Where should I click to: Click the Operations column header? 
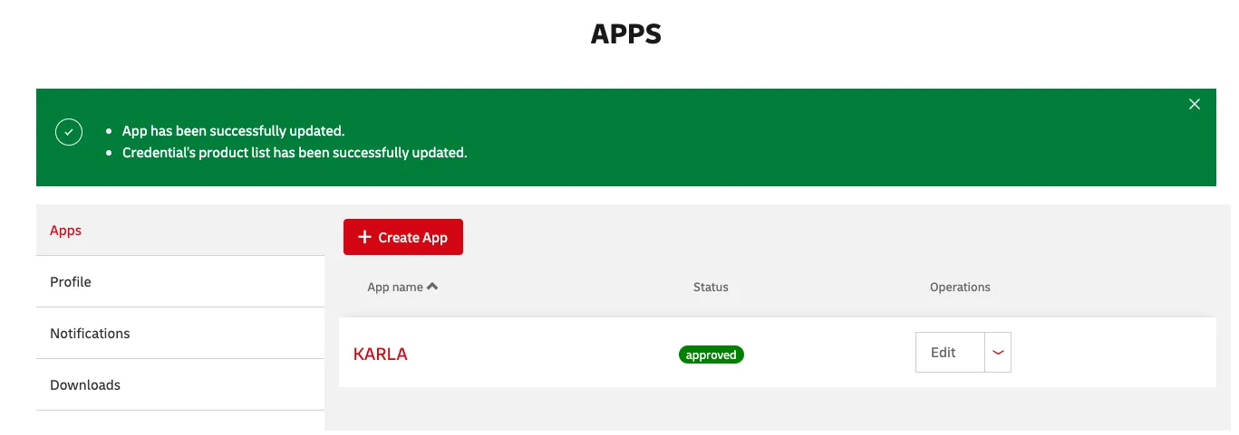click(960, 287)
